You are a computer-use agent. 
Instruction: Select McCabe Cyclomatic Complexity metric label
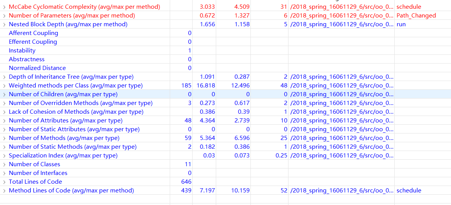(x=84, y=7)
